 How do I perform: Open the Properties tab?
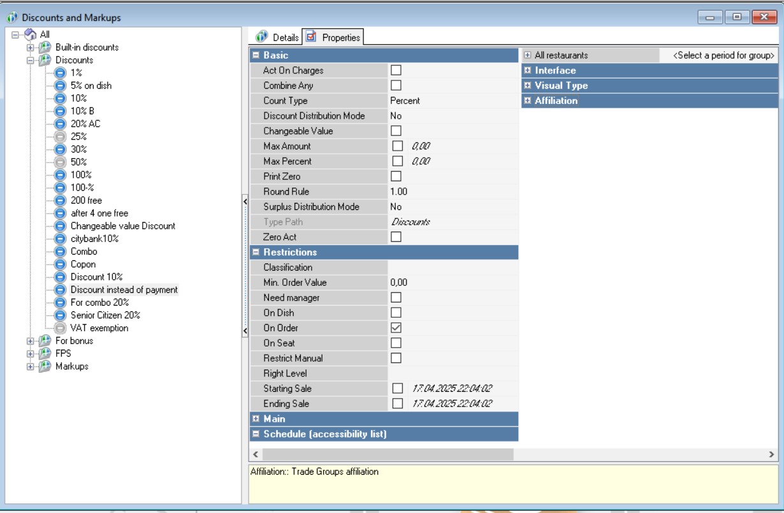click(334, 38)
